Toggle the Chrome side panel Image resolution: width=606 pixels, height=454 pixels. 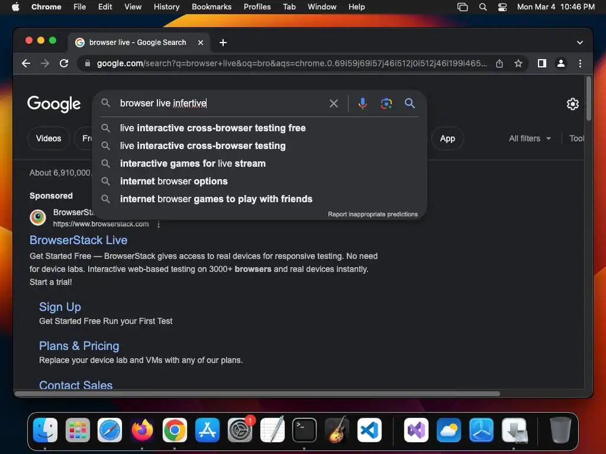coord(542,63)
